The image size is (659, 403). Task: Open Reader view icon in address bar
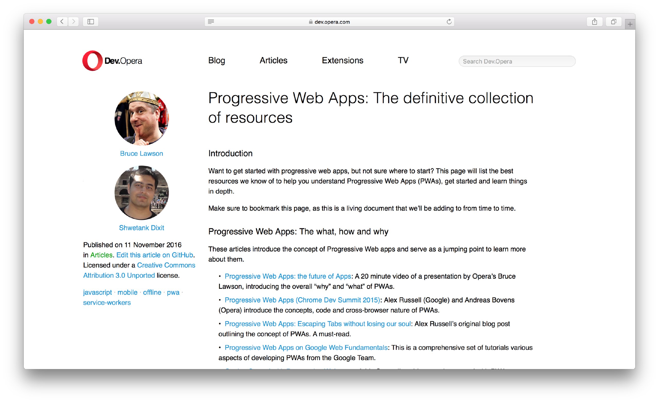211,22
